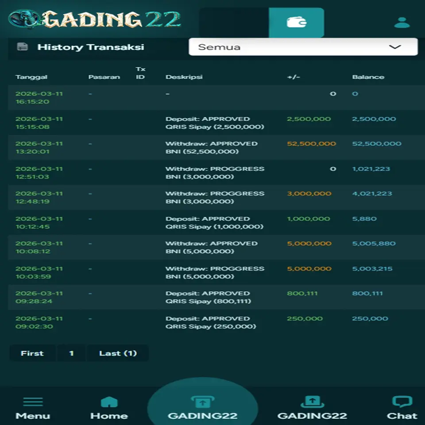Open the Semua transaction filter dropdown
Image resolution: width=425 pixels, height=425 pixels.
click(303, 47)
